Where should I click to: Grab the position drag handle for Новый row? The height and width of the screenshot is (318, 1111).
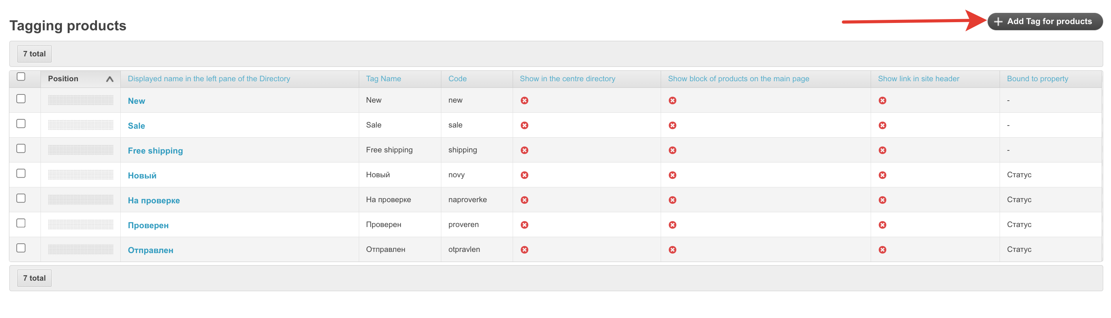81,175
